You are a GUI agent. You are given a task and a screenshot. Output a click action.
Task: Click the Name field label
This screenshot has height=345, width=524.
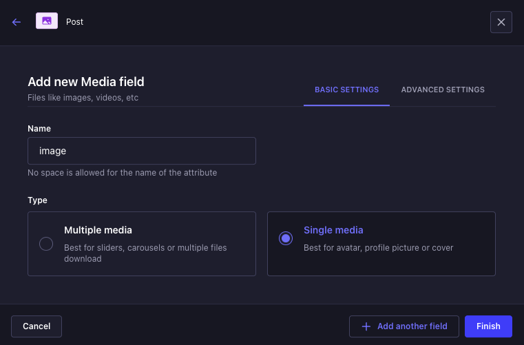39,129
